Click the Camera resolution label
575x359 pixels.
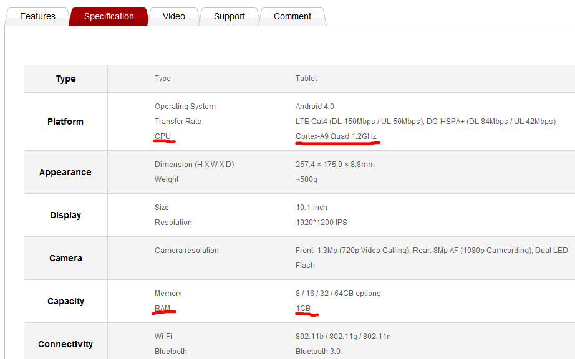point(186,251)
